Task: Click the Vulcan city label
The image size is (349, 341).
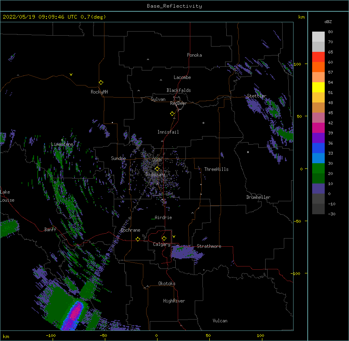Action: point(220,321)
